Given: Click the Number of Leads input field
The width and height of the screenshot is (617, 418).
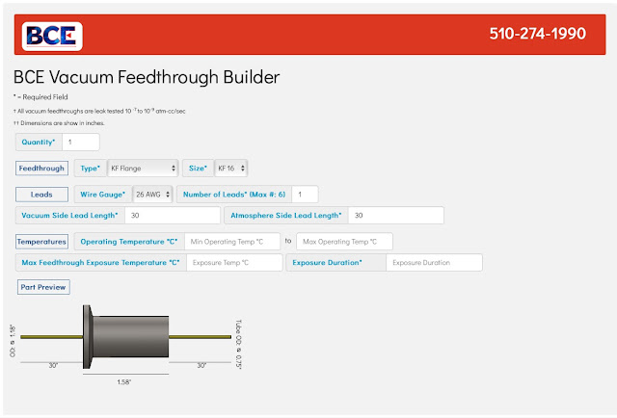Looking at the screenshot, I should point(305,195).
